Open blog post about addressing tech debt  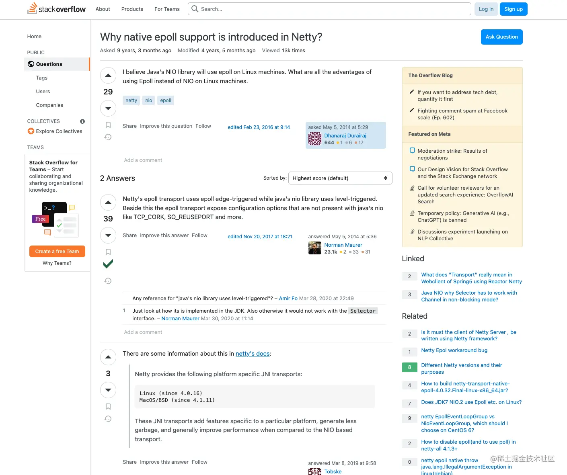pyautogui.click(x=457, y=96)
